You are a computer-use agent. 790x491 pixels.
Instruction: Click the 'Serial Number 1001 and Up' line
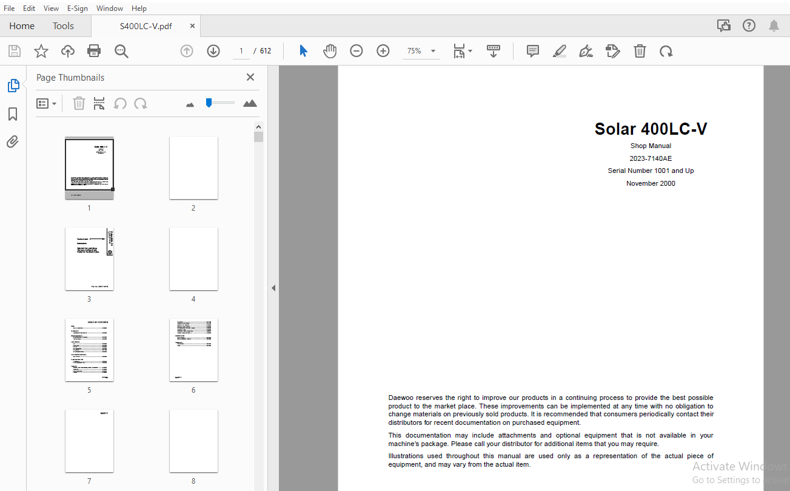(651, 171)
